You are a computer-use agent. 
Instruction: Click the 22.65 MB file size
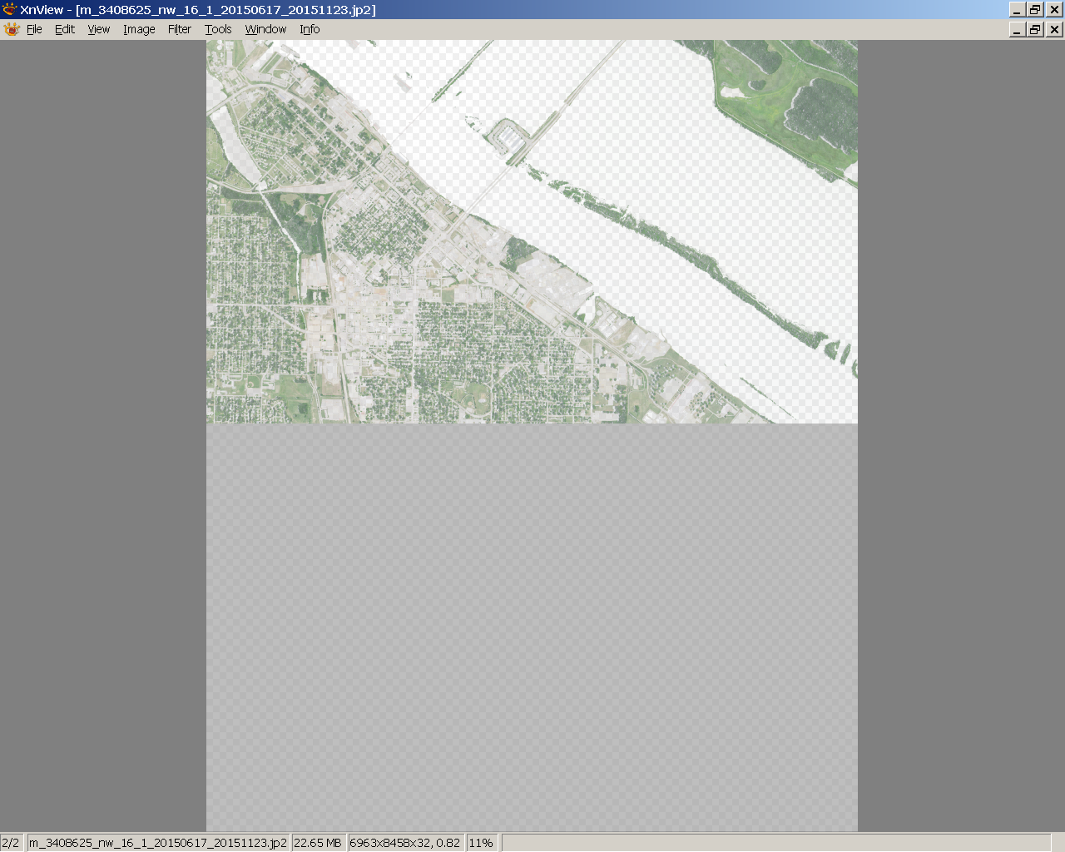(318, 843)
